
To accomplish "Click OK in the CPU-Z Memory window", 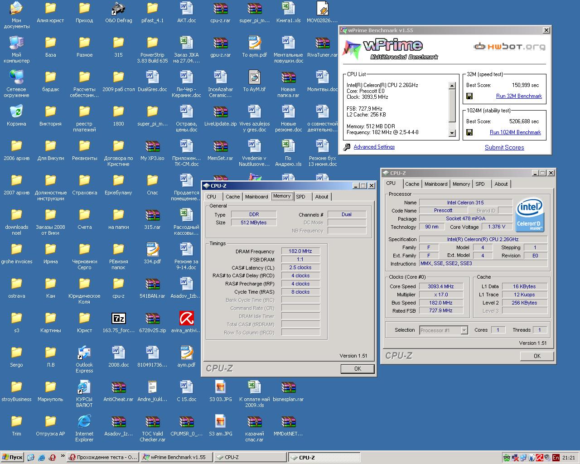I will point(358,369).
